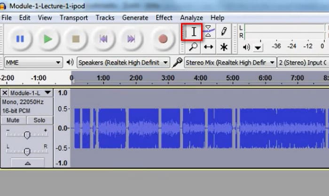329x196 pixels.
Task: Open the Speakers output device dropdown
Action: pos(123,63)
